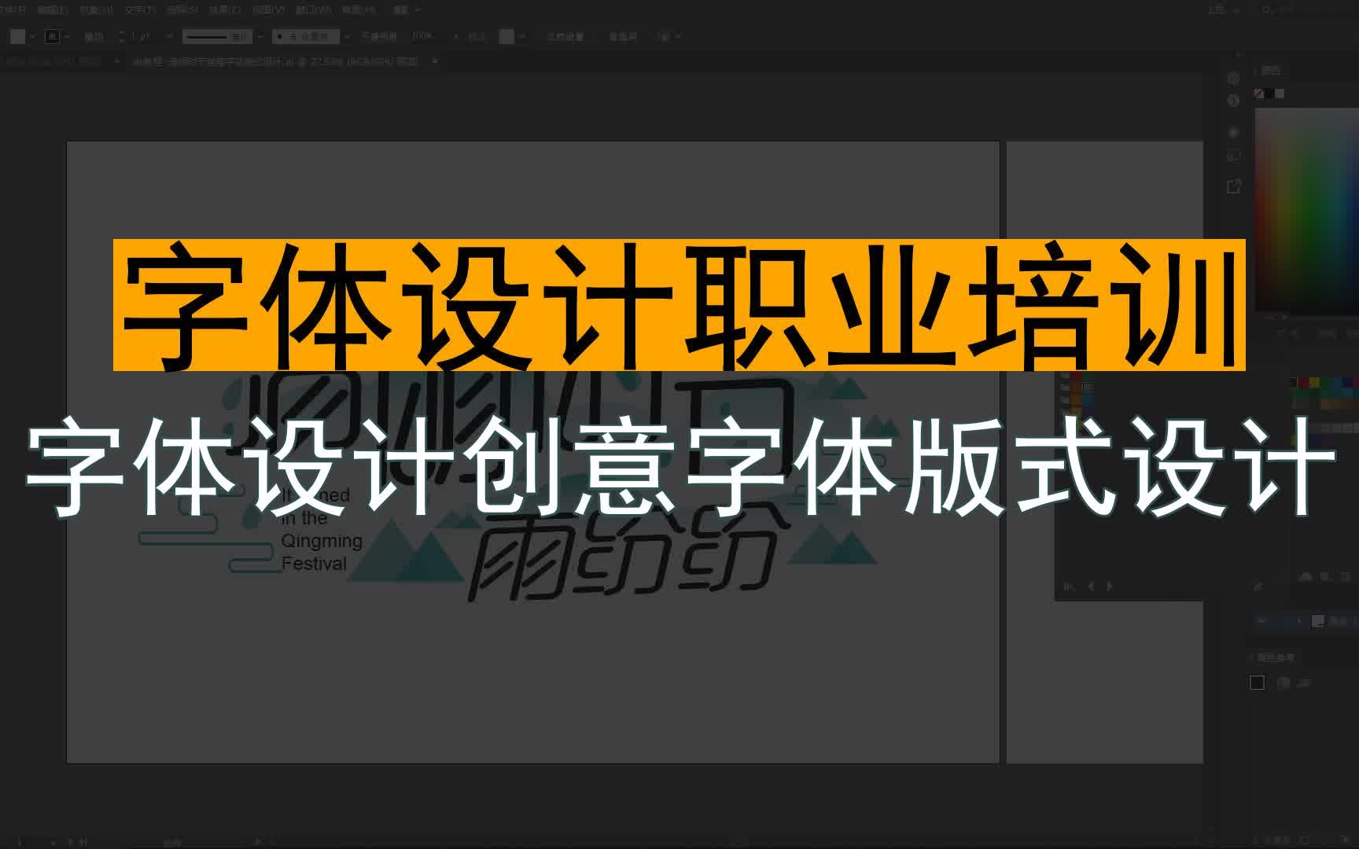The image size is (1359, 849).
Task: Click the next arrow in floating panel
Action: (1110, 586)
